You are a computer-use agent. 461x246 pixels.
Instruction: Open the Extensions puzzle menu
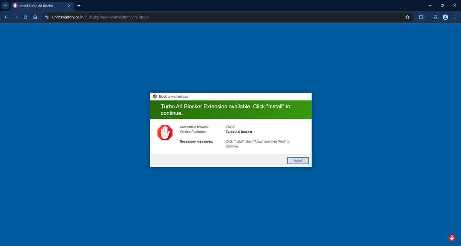click(421, 17)
